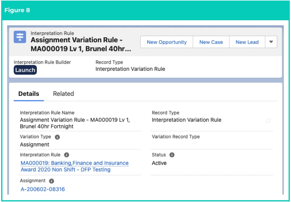
Task: Click the 'Variation Record Type' field label
Action: (x=176, y=137)
